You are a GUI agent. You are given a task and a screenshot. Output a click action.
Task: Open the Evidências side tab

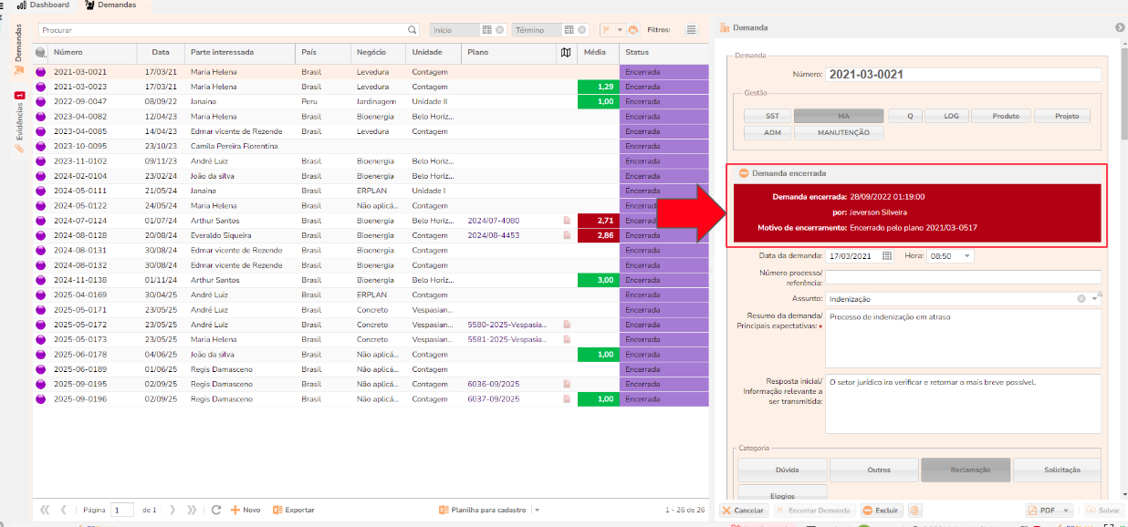point(19,119)
